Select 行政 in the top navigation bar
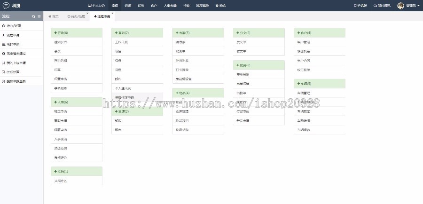The image size is (423, 204). click(x=187, y=6)
